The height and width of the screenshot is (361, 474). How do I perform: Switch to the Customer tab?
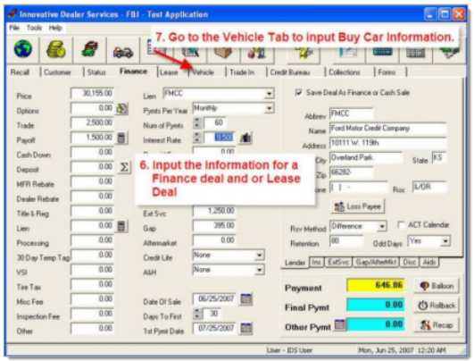click(57, 72)
